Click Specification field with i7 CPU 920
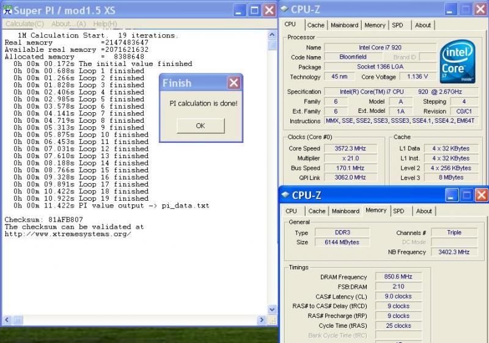The width and height of the screenshot is (489, 343). (x=401, y=92)
